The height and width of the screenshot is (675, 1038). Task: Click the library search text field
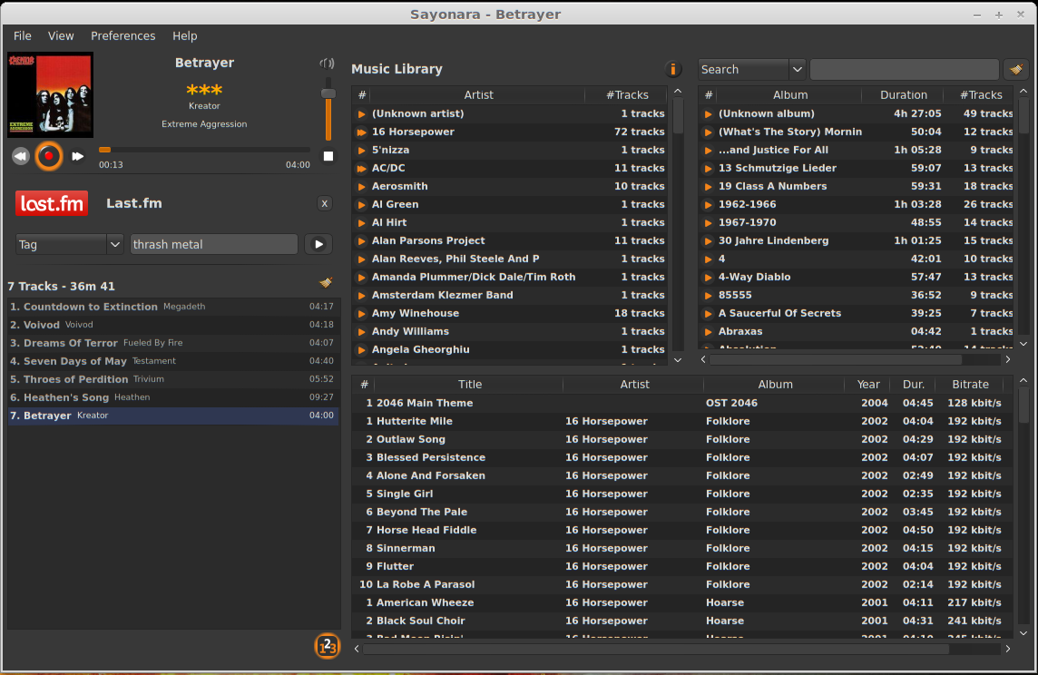905,69
